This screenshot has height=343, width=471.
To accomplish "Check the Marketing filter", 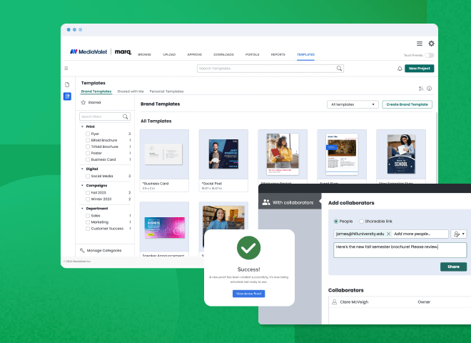I will click(x=88, y=222).
